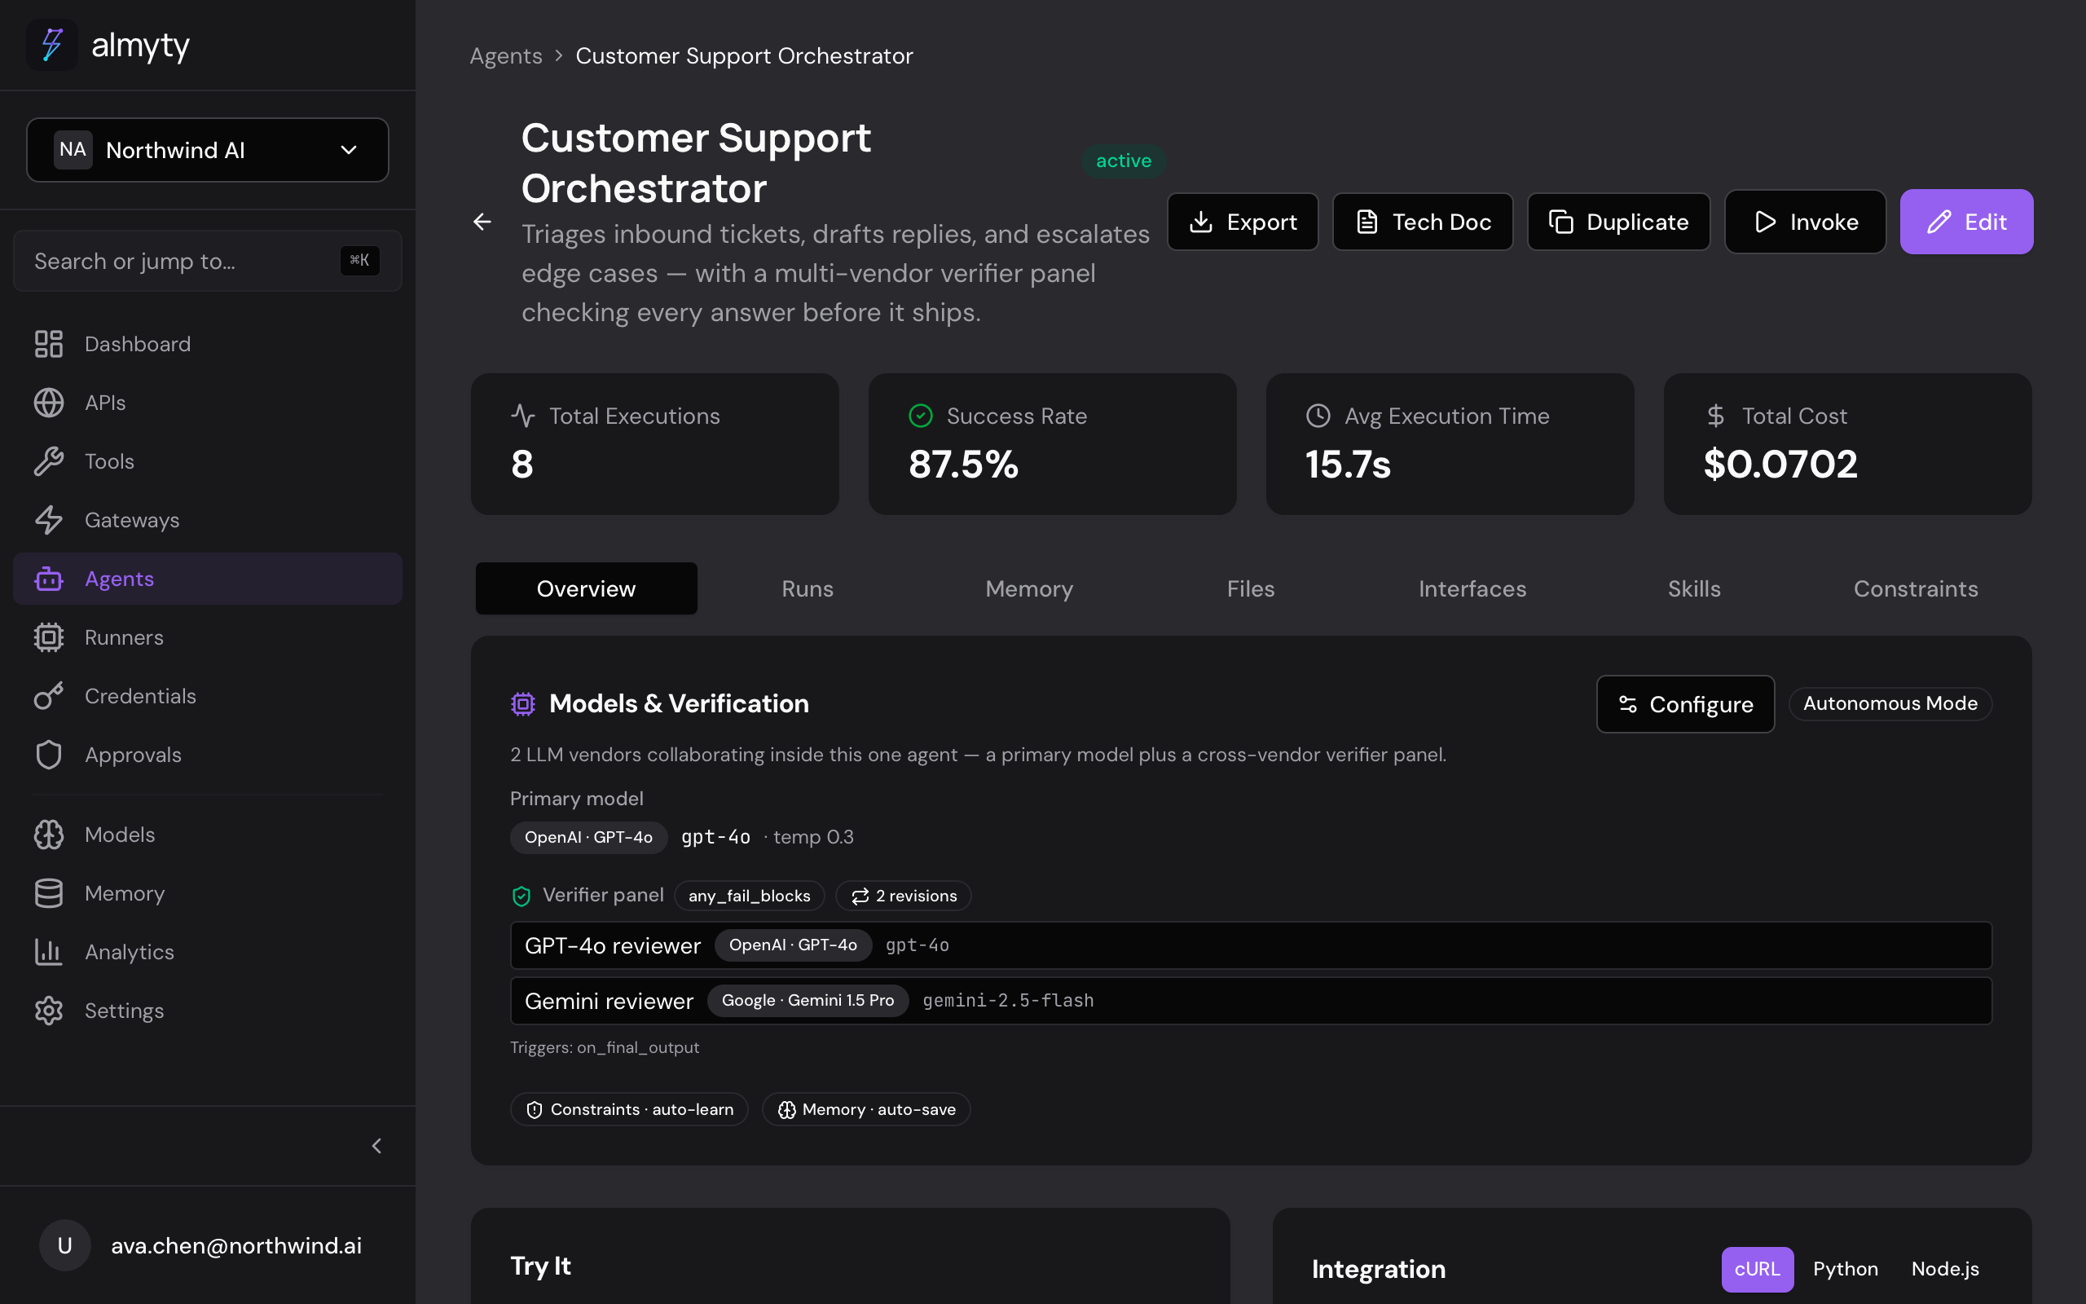
Task: Go back using the left arrow
Action: 482,222
